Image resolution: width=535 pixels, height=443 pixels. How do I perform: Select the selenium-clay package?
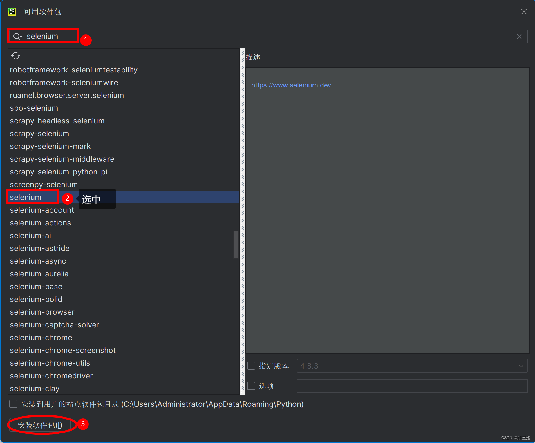pyautogui.click(x=124, y=388)
